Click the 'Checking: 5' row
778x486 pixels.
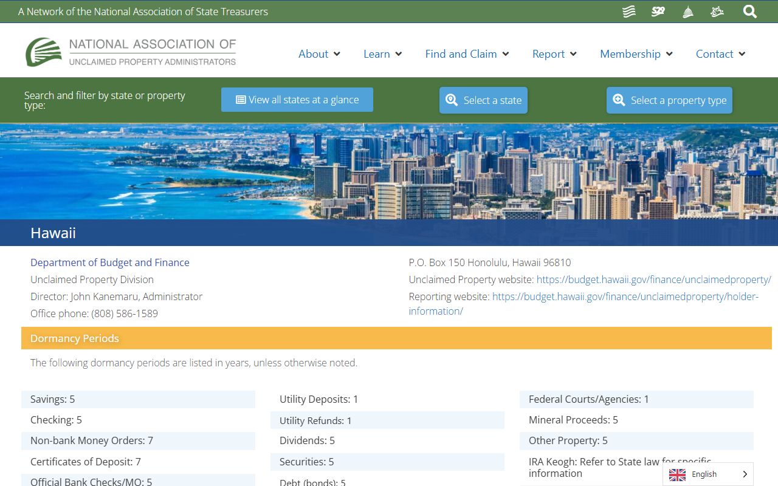click(x=138, y=420)
